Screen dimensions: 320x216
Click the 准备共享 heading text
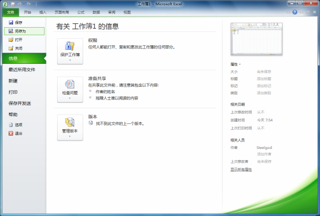(x=97, y=78)
